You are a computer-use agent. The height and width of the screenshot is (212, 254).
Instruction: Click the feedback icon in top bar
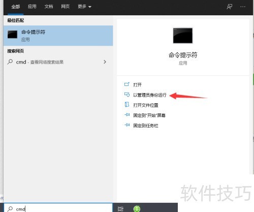pos(230,7)
